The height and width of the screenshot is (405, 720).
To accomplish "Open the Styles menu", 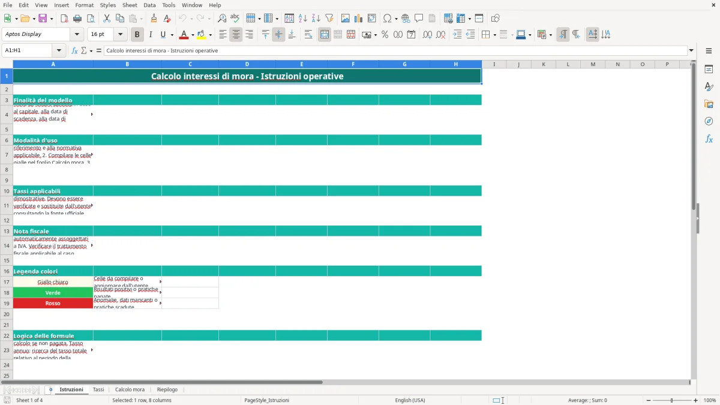I will (108, 5).
